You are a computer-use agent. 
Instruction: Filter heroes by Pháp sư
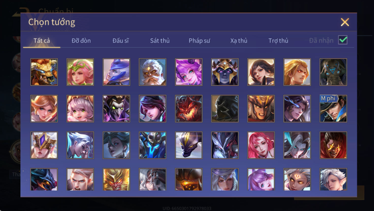pyautogui.click(x=199, y=40)
